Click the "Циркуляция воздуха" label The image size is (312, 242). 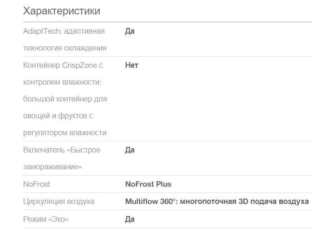(59, 201)
